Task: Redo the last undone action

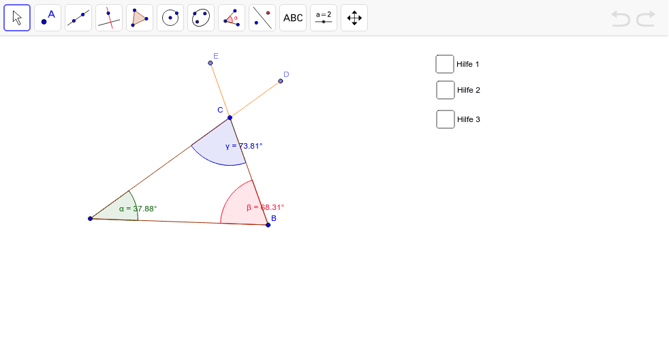Action: coord(646,19)
